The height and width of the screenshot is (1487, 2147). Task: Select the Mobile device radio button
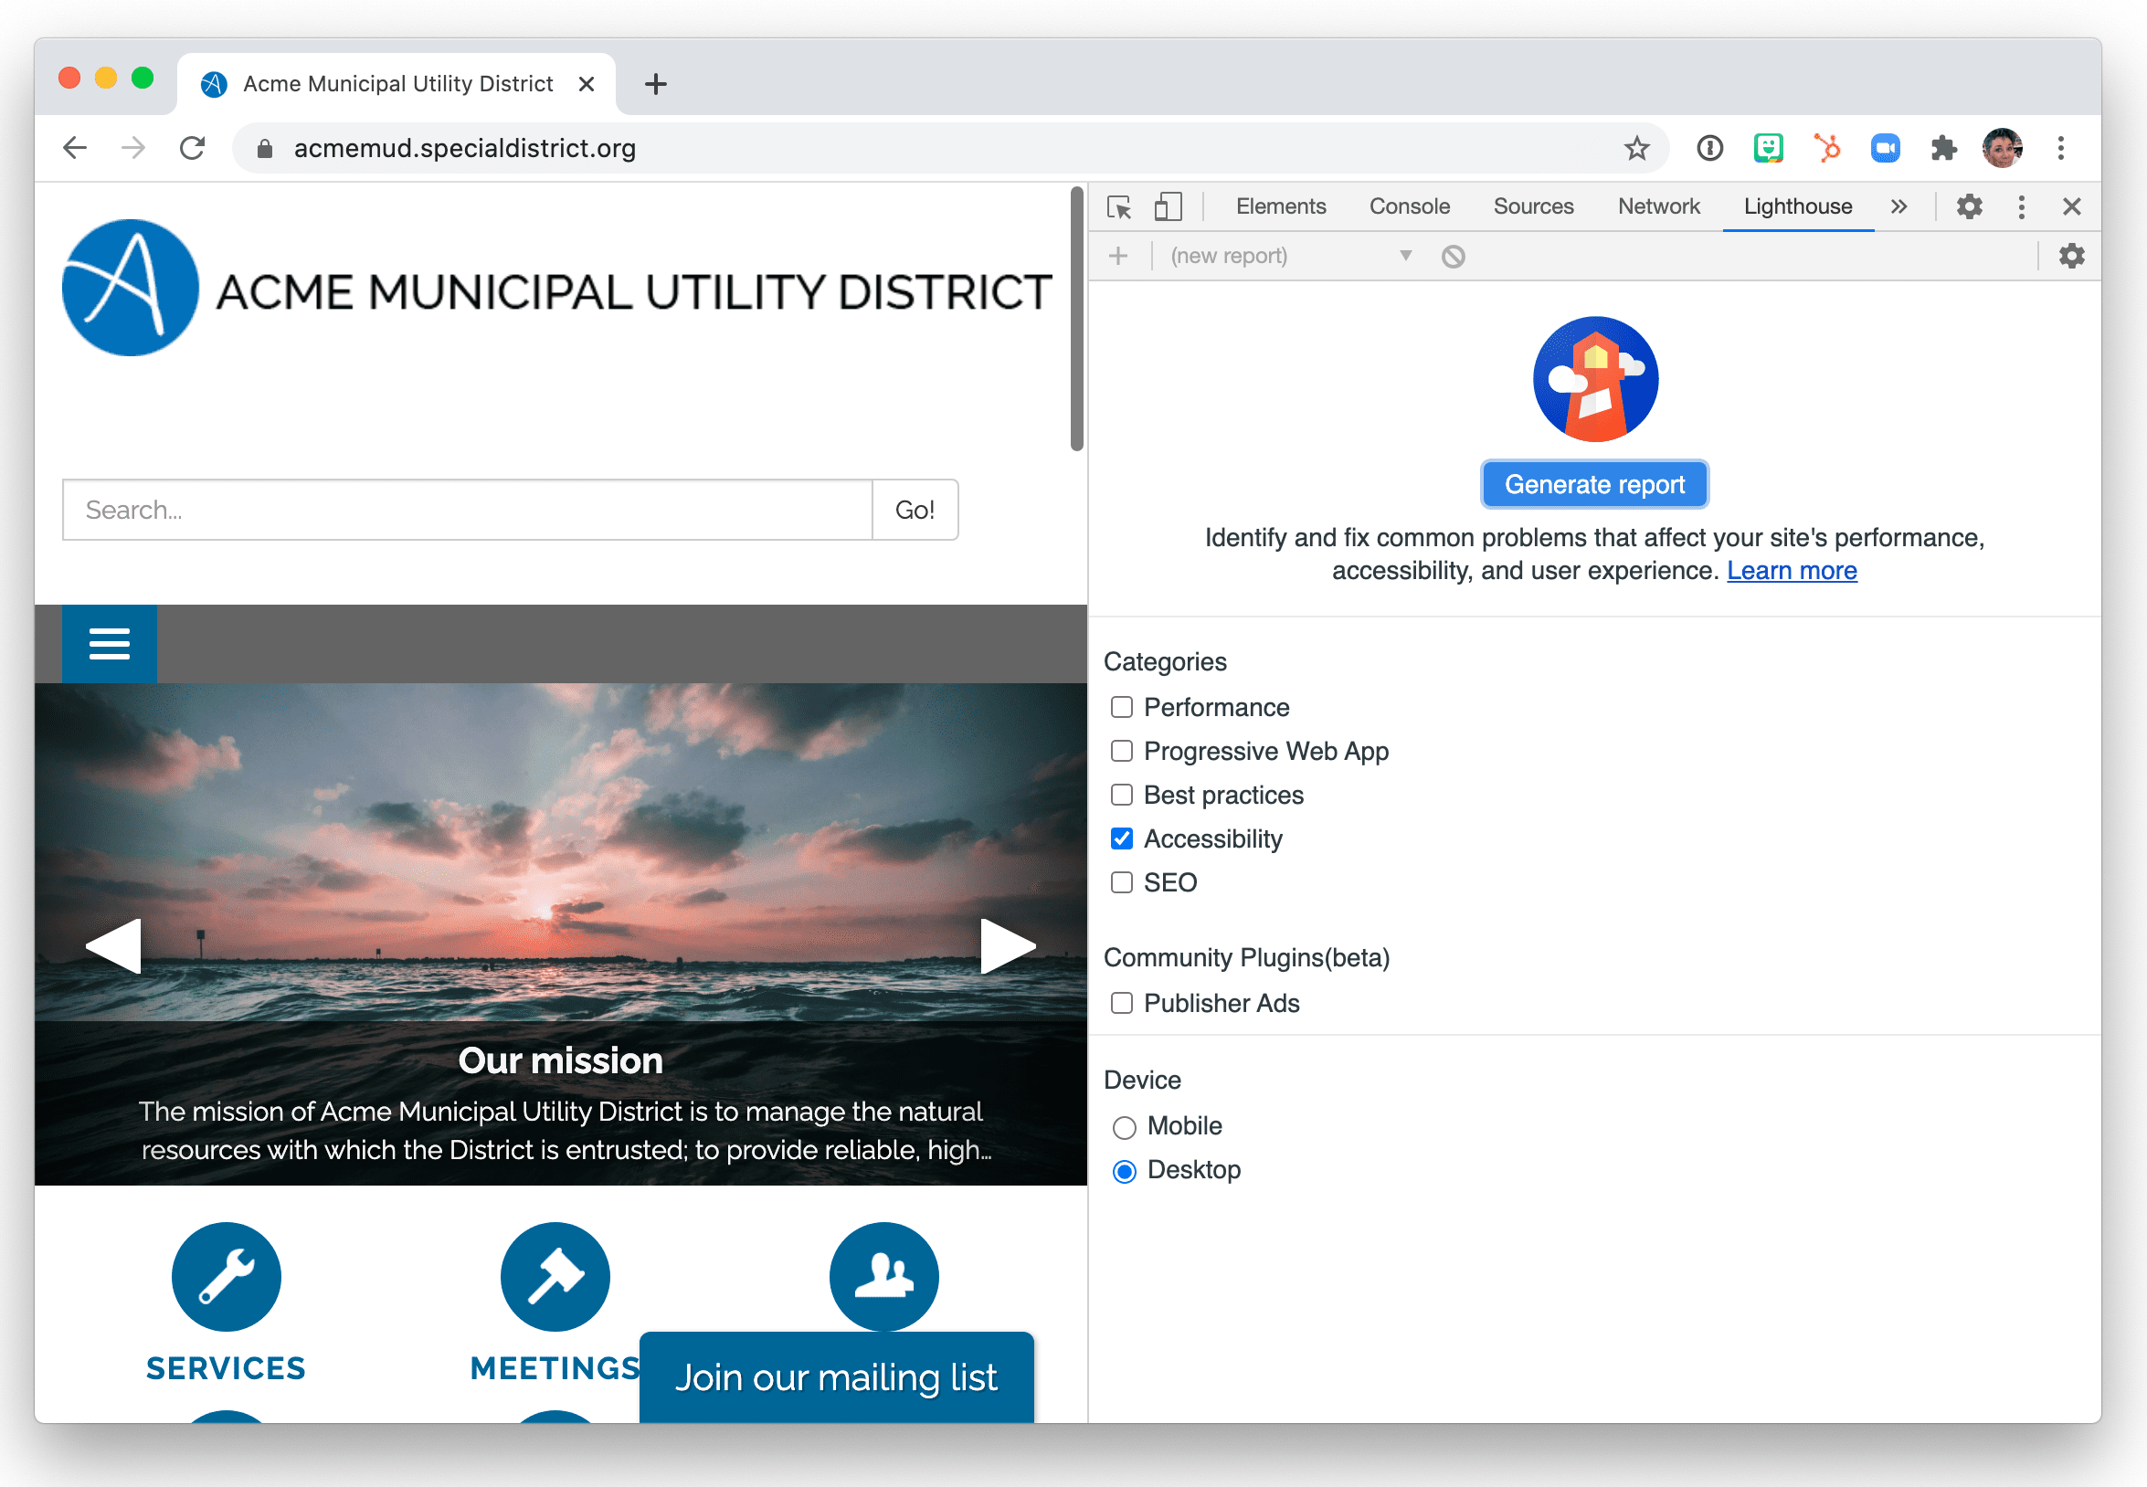(x=1124, y=1126)
